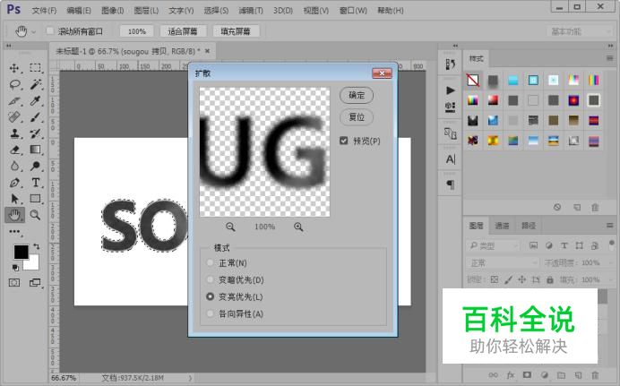This screenshot has height=386, width=620.
Task: Open the Actions panel play icon
Action: pyautogui.click(x=450, y=90)
